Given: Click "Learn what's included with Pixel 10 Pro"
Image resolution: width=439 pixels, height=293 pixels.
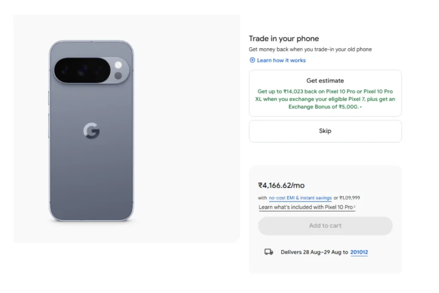Looking at the screenshot, I should pyautogui.click(x=306, y=207).
